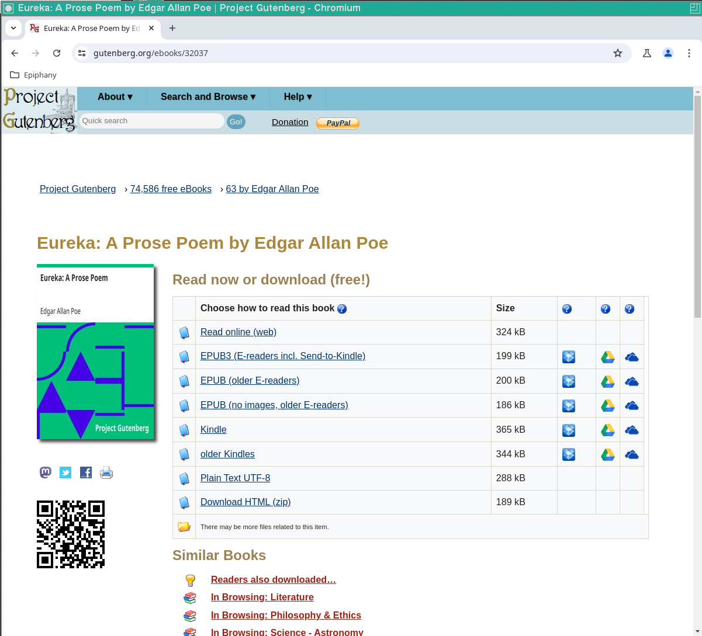Image resolution: width=702 pixels, height=636 pixels.
Task: Click the folder icon for more related files
Action: [x=184, y=526]
